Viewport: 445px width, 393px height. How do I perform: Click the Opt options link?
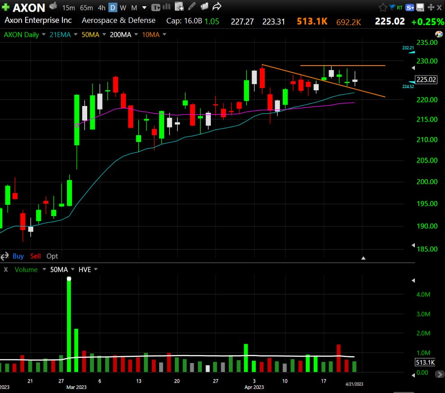52,256
